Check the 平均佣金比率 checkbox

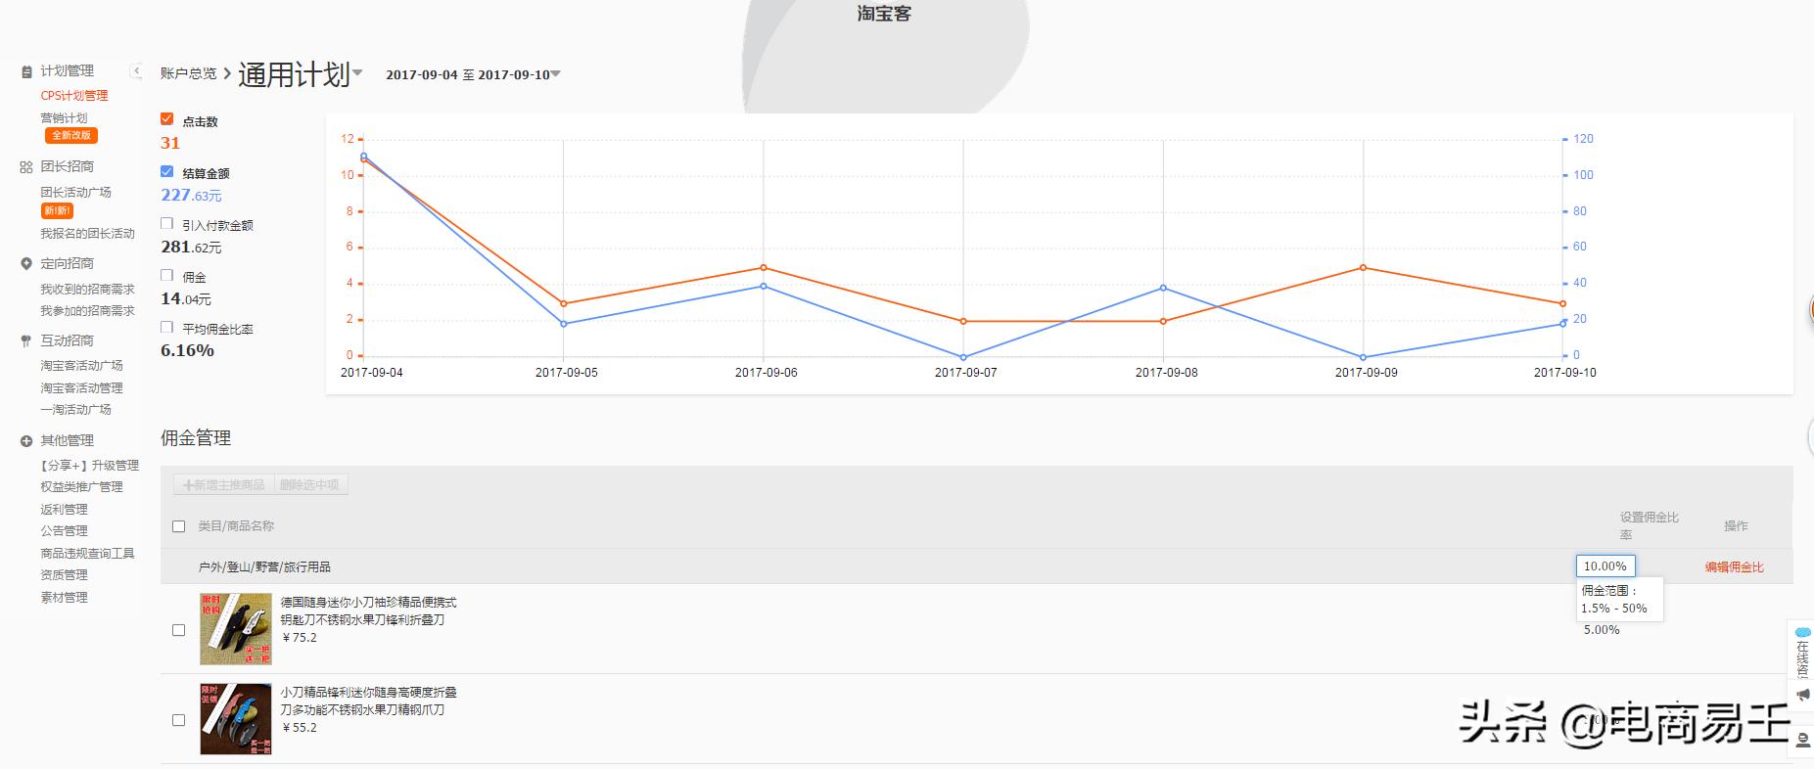click(x=166, y=327)
